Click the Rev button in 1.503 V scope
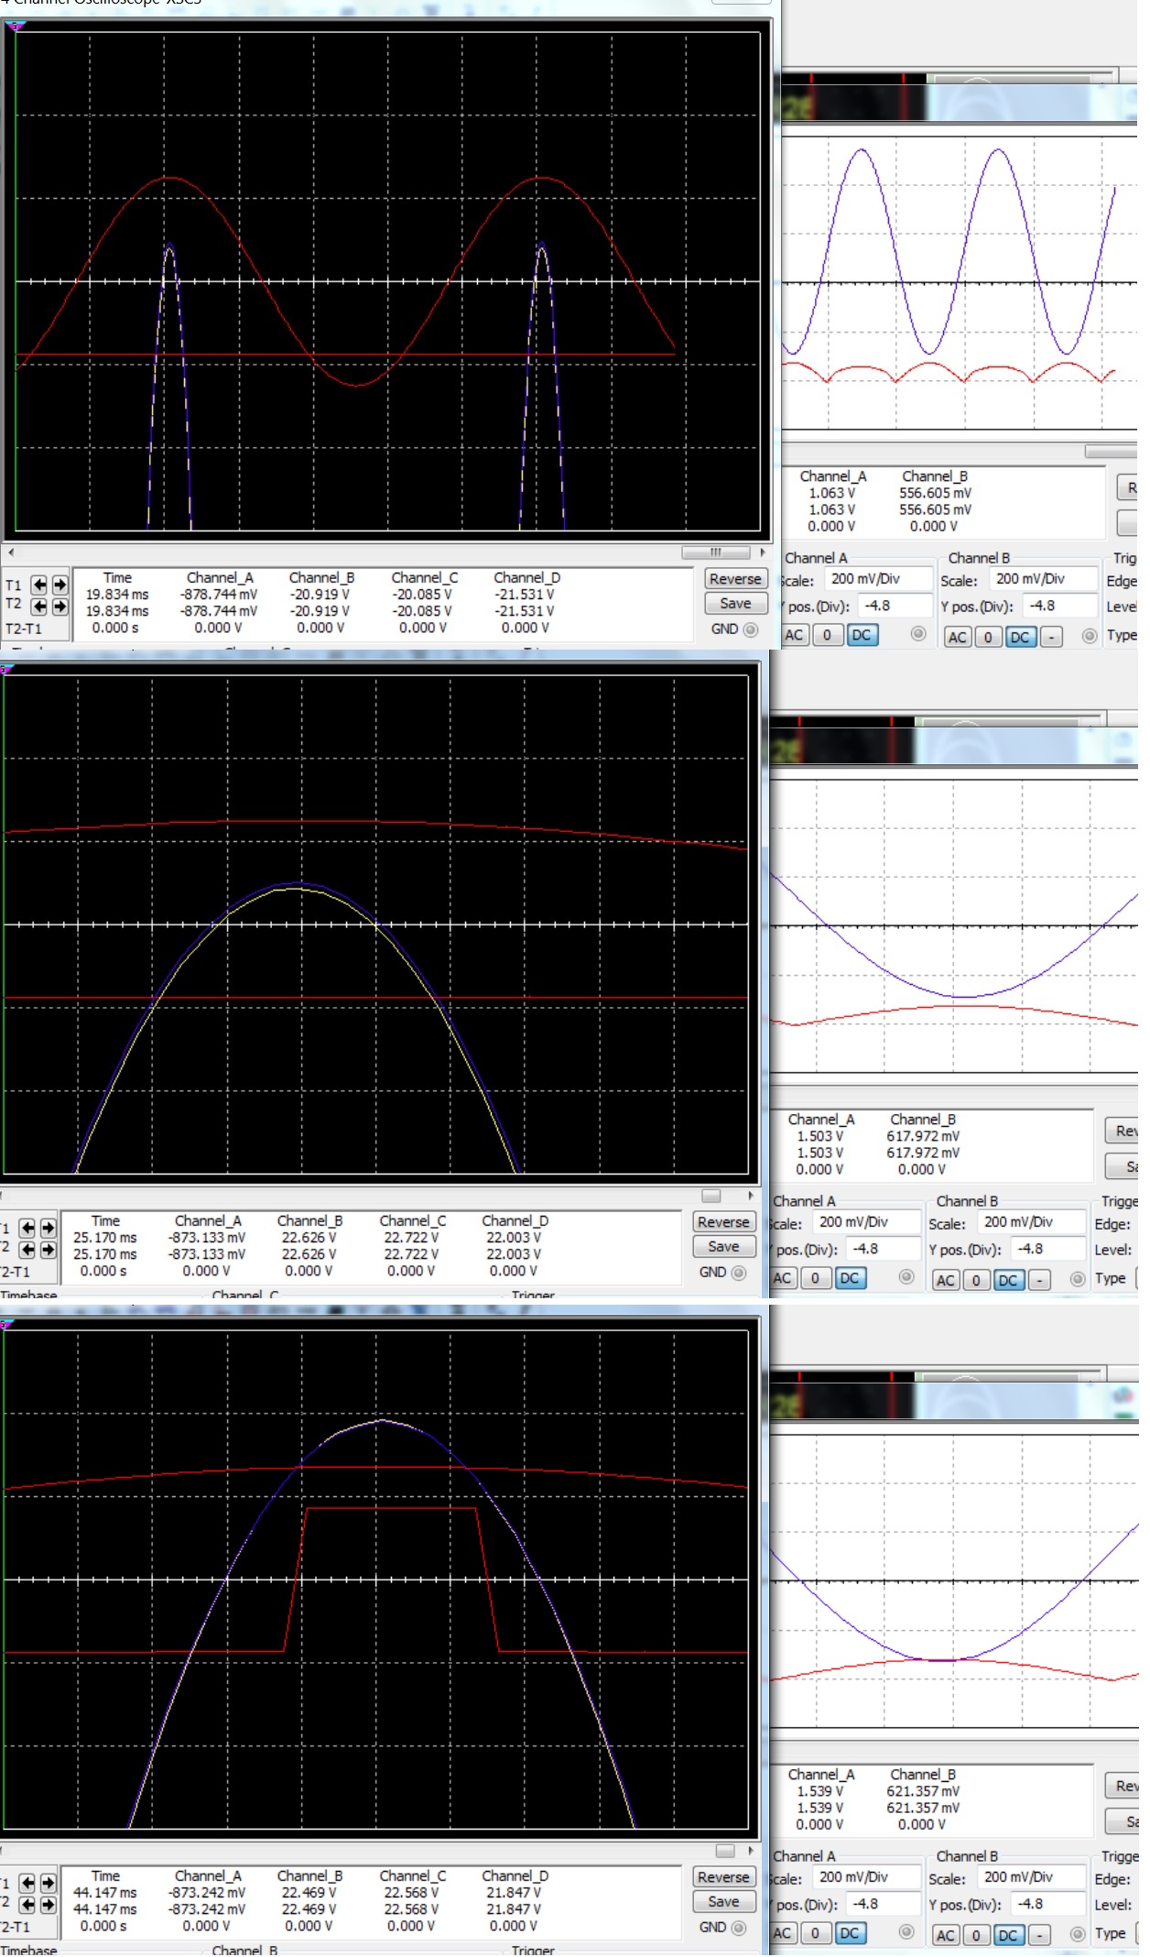This screenshot has width=1150, height=1957. [x=1123, y=1132]
